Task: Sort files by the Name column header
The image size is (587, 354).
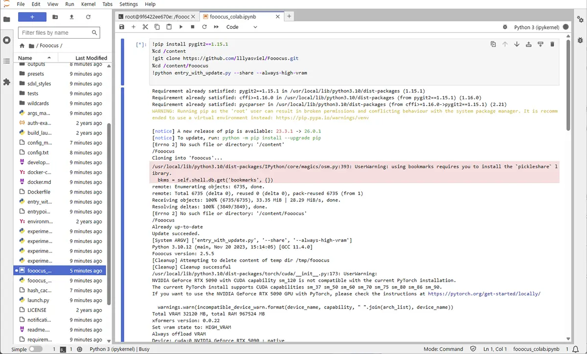Action: 25,58
